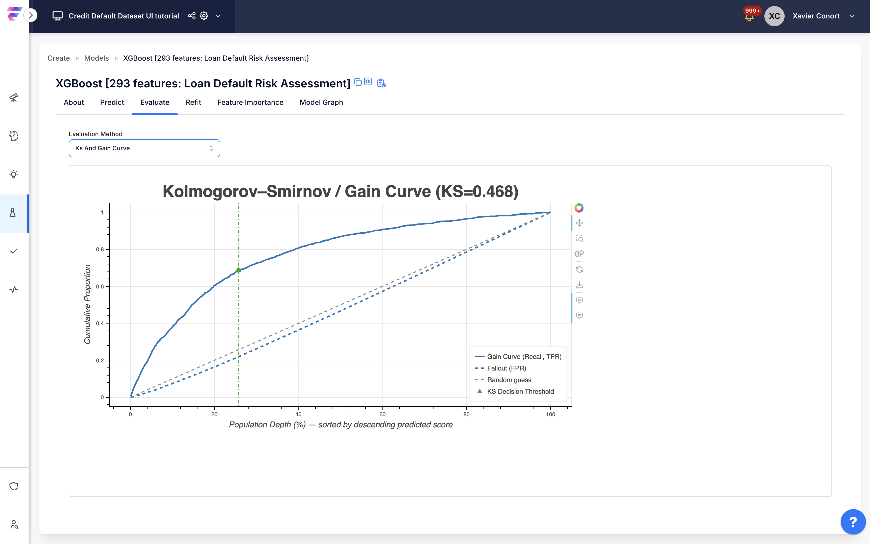This screenshot has width=870, height=544.
Task: Toggle Fallout (FPR) legend entry
Action: pos(506,368)
